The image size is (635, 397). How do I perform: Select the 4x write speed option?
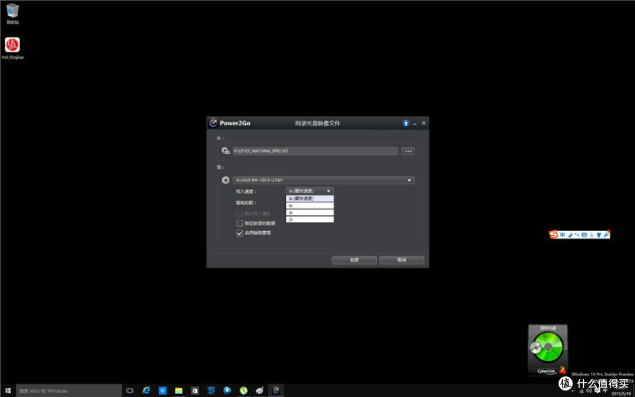pos(310,212)
